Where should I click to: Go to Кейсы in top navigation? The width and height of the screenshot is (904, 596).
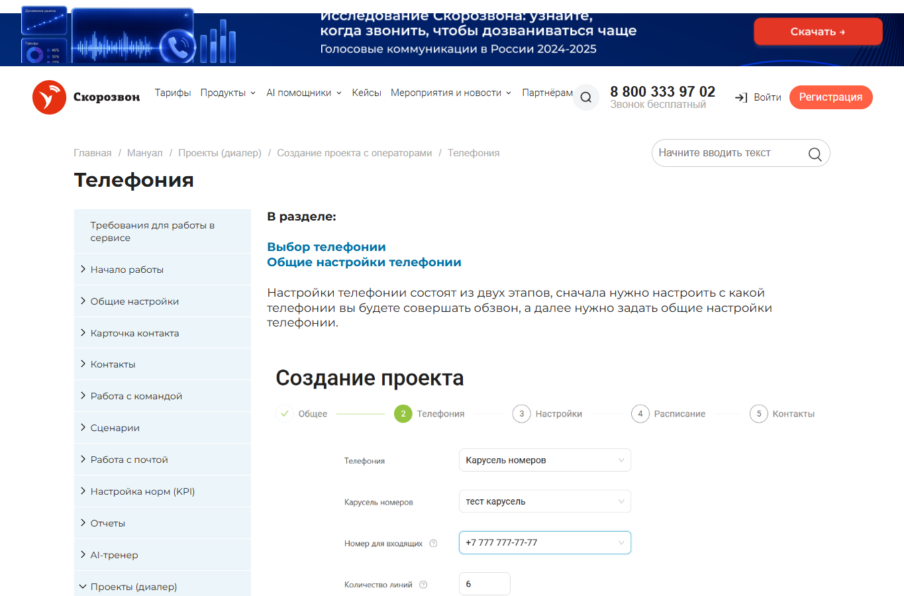366,93
